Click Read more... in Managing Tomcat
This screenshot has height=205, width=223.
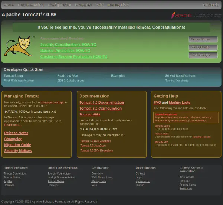13,125
